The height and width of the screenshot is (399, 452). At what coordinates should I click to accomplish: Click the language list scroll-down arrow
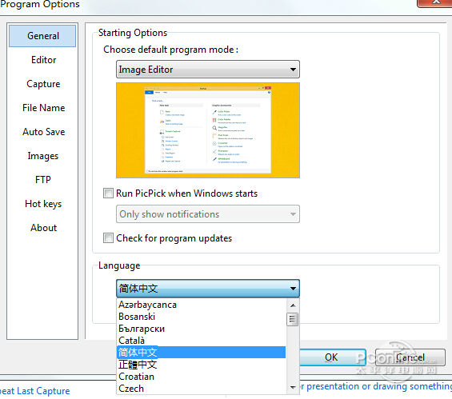293,388
